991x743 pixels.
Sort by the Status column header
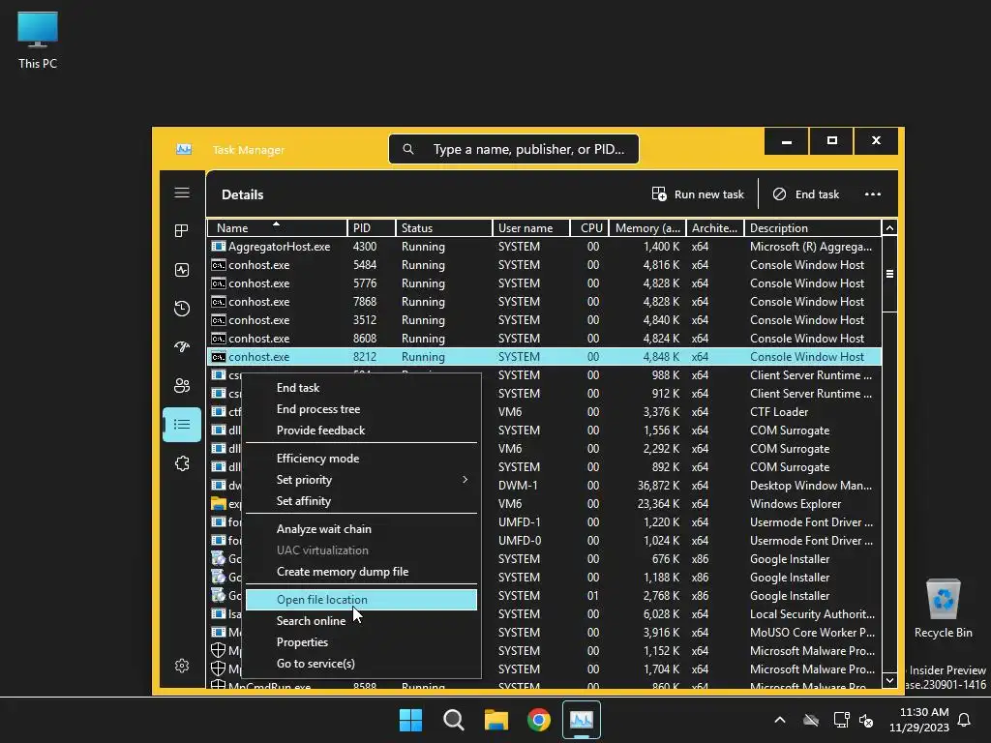443,228
